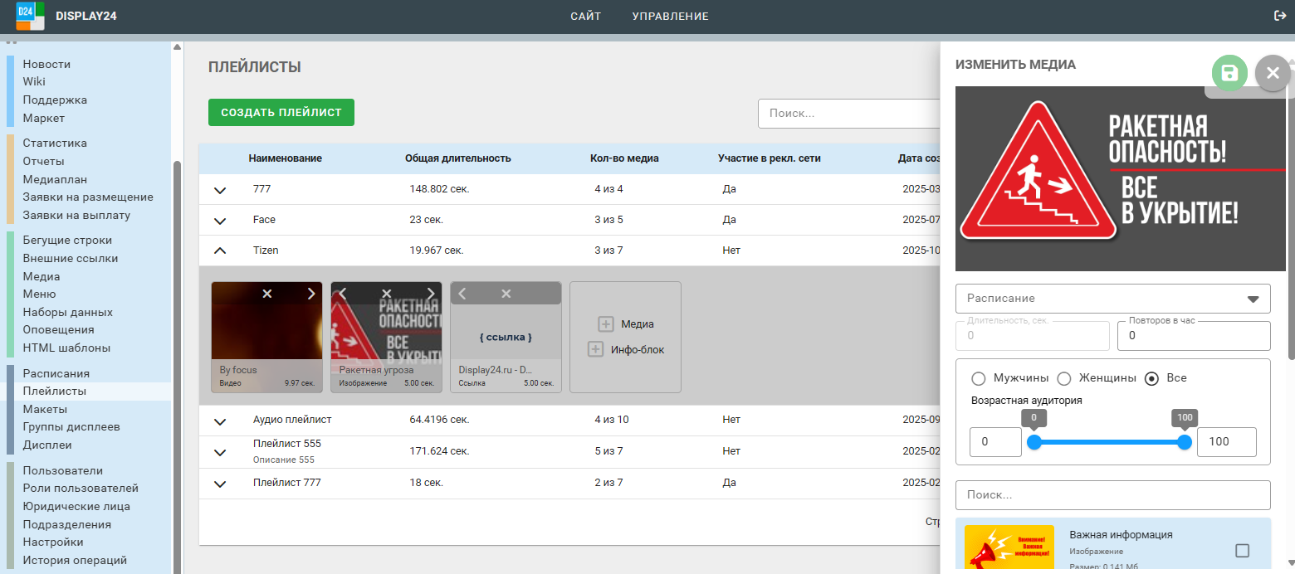Select the Женщины radio button
This screenshot has height=574, width=1295.
coord(1064,378)
